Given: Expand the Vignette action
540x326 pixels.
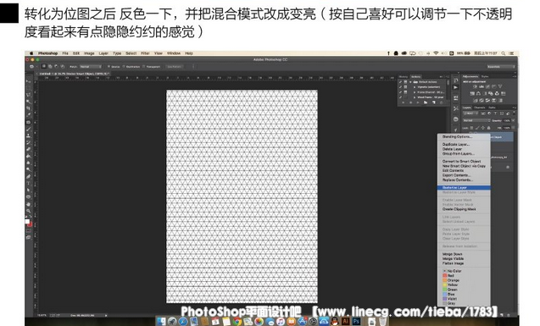Looking at the screenshot, I should point(415,87).
